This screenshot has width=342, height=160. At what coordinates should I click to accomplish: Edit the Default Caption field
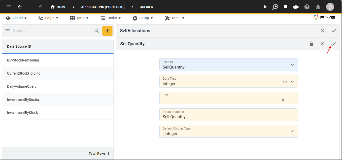229,115
